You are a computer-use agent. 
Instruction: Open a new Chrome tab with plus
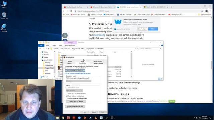172,7
